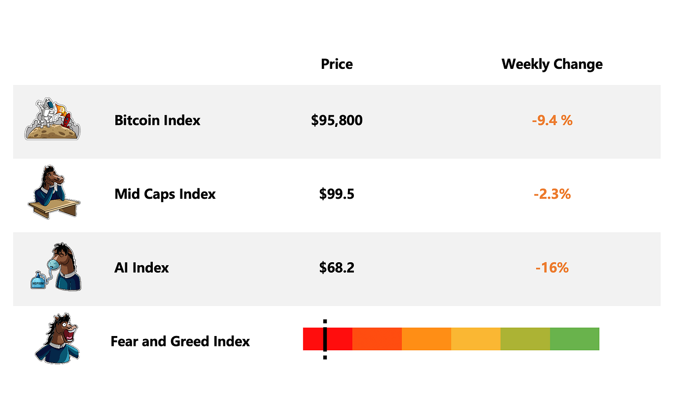Click the horse leaning on desk icon
Viewport: 690px width, 400px height.
54,191
